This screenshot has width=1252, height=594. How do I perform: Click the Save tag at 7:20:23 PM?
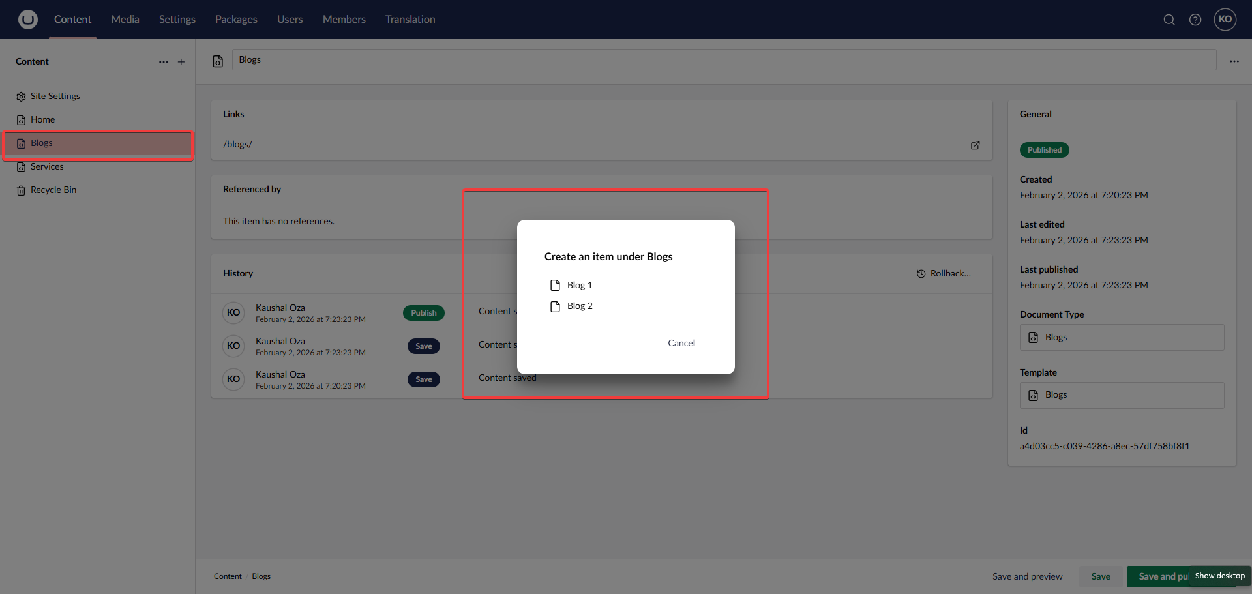point(424,379)
